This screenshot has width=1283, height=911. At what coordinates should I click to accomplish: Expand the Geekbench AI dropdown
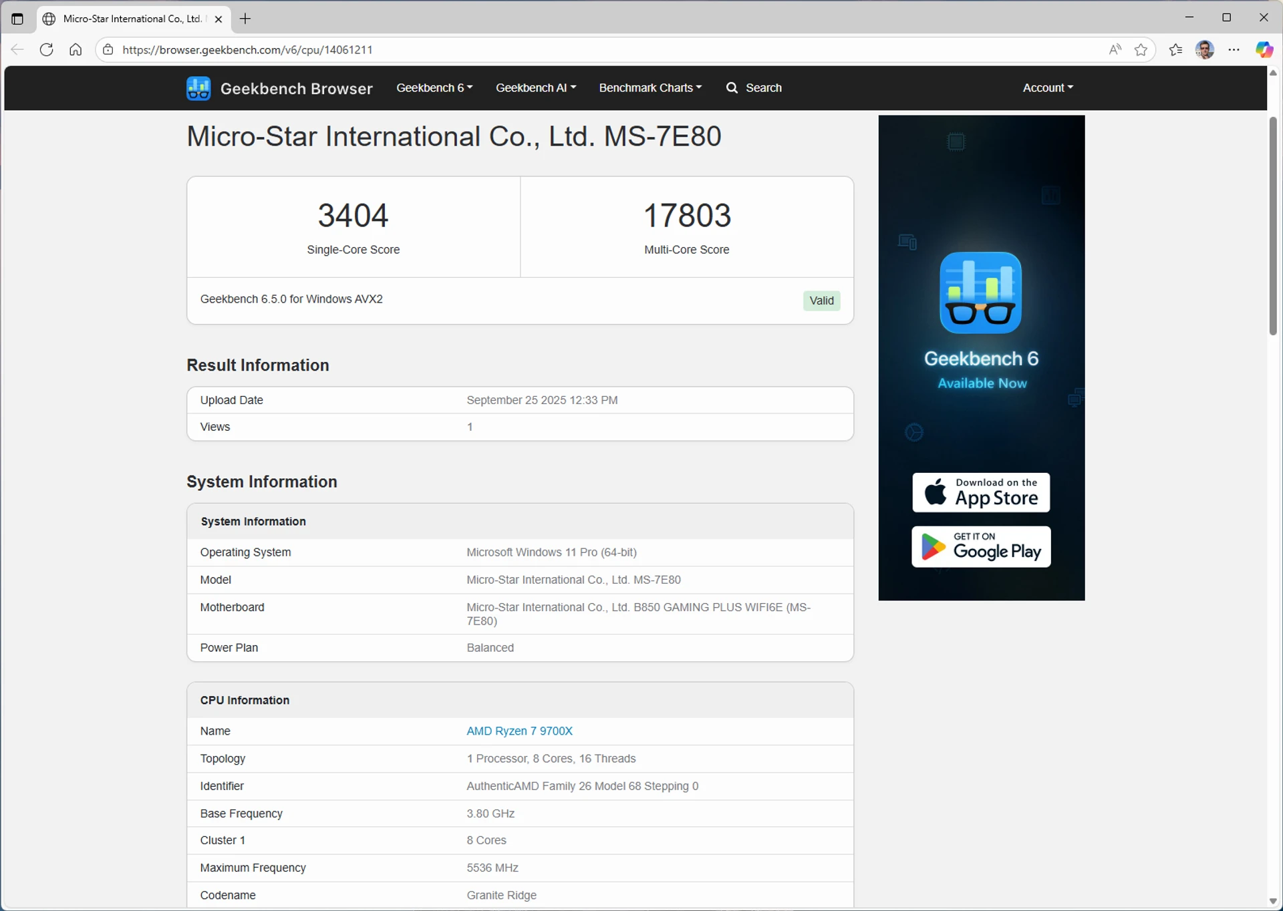click(535, 87)
